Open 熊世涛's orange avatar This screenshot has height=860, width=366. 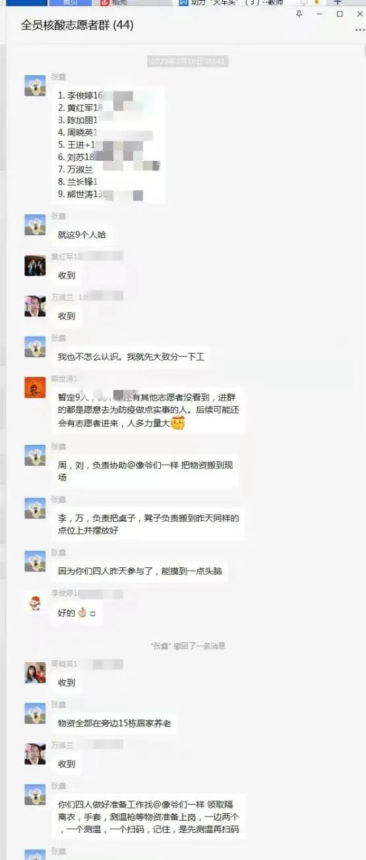coord(35,387)
